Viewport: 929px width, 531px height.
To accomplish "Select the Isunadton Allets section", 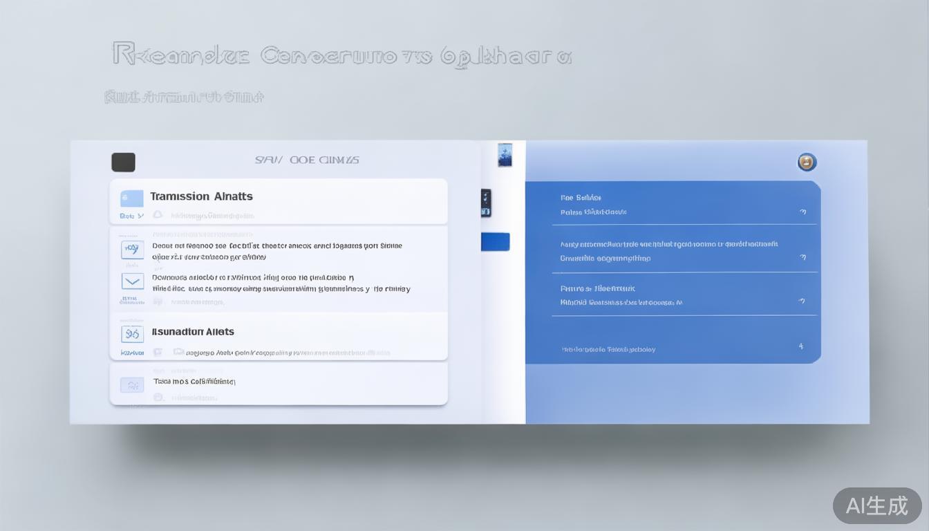I will point(193,332).
